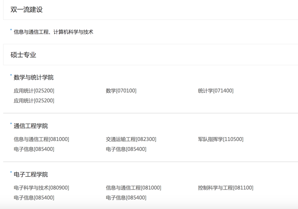Screen dimensions: 298x209
Task: Select the 数学[070100] major
Action: [x=121, y=91]
